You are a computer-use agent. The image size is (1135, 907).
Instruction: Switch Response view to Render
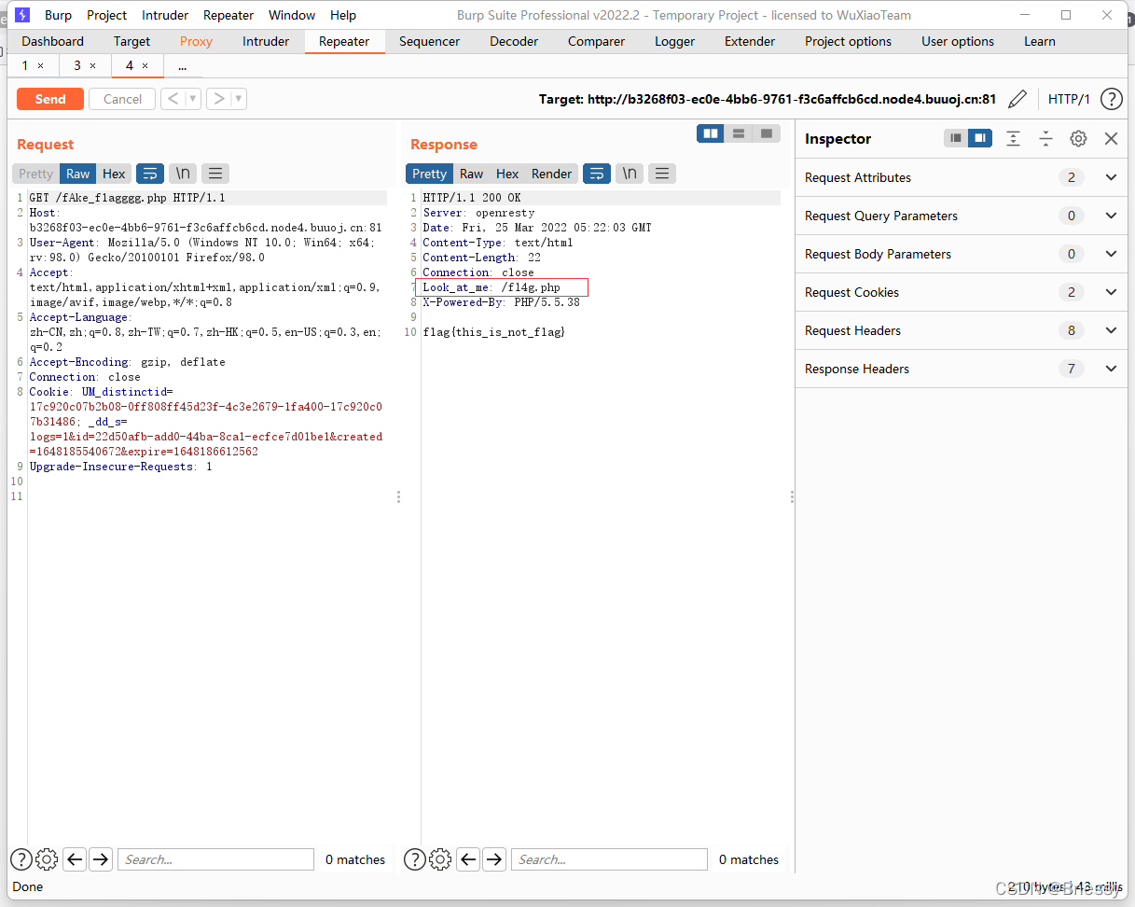tap(551, 174)
